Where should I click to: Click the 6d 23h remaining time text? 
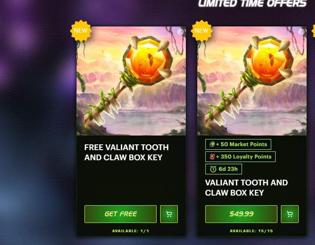pyautogui.click(x=228, y=169)
